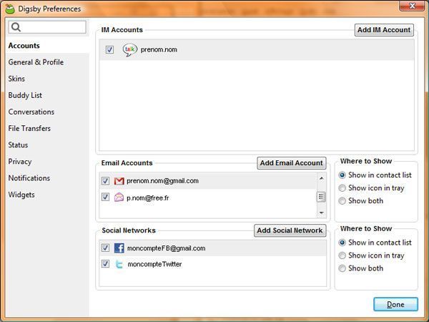Select the prenom.nom@gmail.com email address
Screen dimensions: 429x322
[x=162, y=181]
